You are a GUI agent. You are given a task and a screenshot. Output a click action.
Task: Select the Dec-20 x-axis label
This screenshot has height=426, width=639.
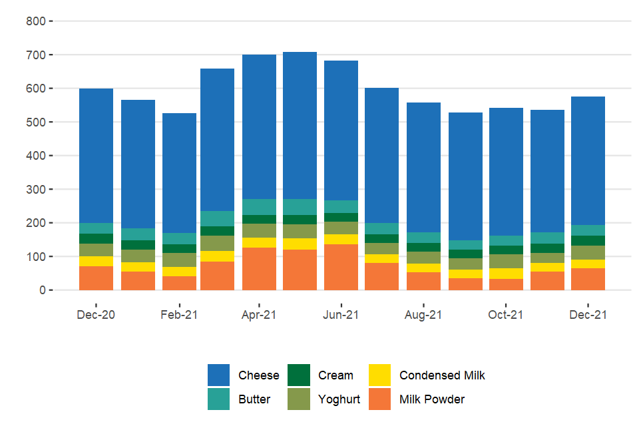96,315
